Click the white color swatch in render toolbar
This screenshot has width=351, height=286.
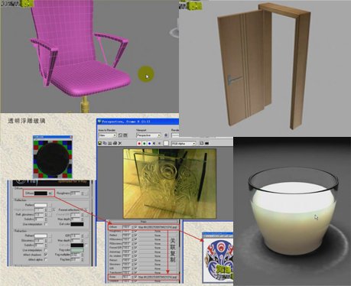166,144
